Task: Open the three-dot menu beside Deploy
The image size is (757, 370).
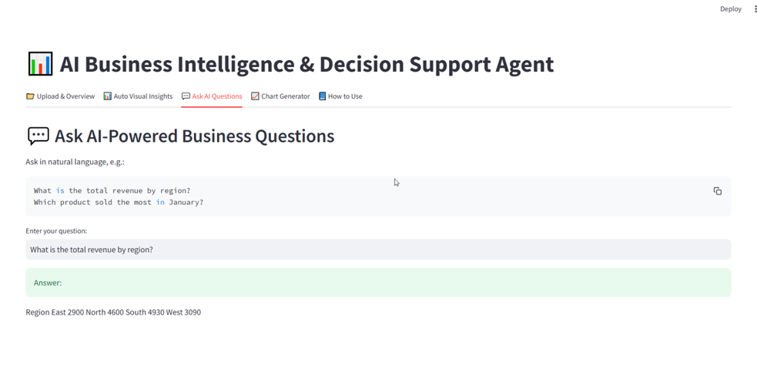Action: click(755, 8)
